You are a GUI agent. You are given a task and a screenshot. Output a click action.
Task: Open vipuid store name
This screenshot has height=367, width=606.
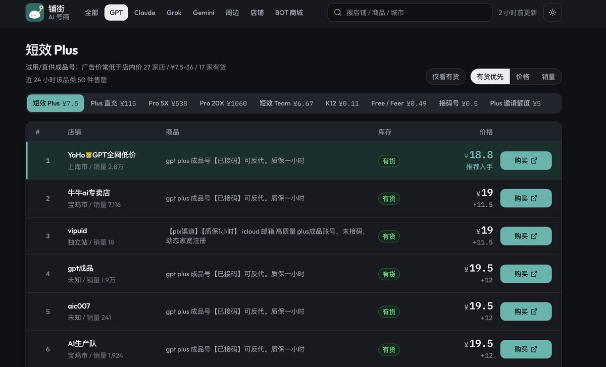point(77,230)
